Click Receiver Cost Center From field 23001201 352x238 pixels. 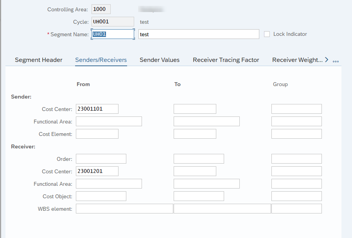click(x=97, y=171)
